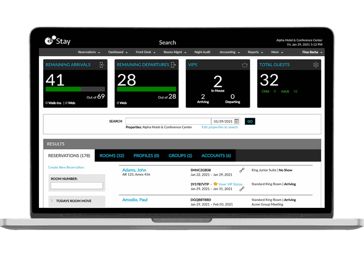Click the link icon for reservation SMHC2GB38
Image resolution: width=364 pixels, height=262 pixels.
pyautogui.click(x=242, y=170)
